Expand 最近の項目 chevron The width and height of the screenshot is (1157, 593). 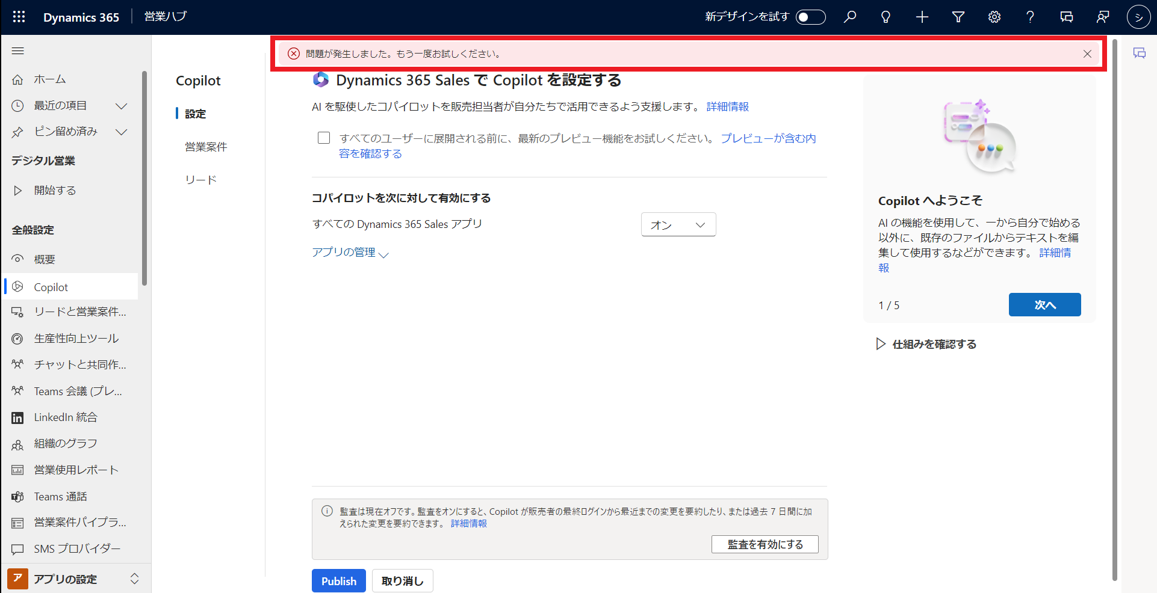tap(122, 106)
